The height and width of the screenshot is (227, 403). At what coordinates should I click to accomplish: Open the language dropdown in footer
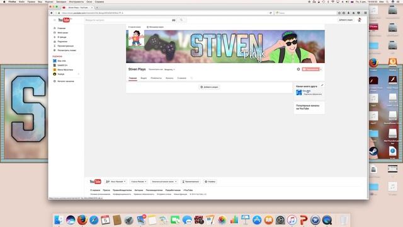(x=116, y=182)
